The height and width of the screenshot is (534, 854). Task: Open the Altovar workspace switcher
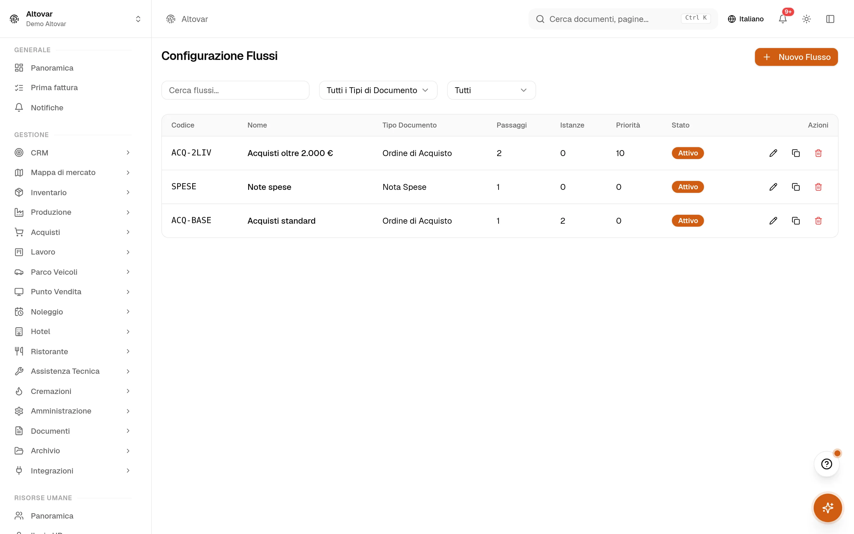pyautogui.click(x=76, y=19)
